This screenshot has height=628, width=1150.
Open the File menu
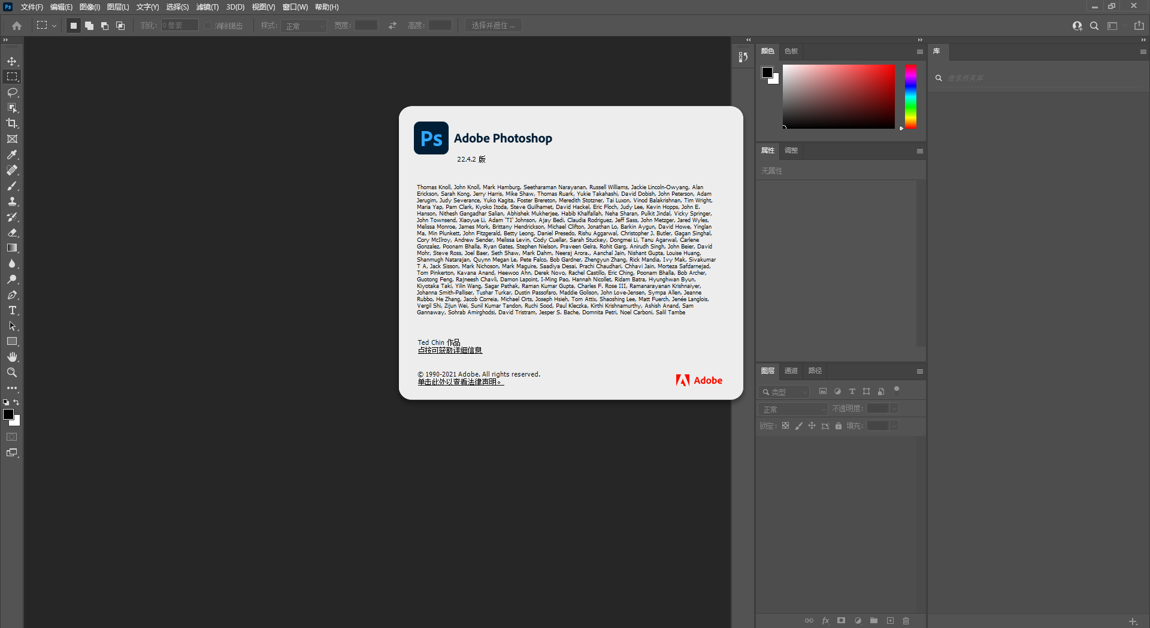click(x=32, y=7)
